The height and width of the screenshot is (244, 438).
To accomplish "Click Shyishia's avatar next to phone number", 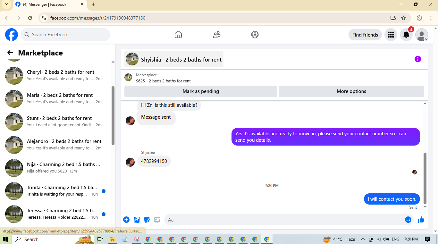I will pos(130,162).
